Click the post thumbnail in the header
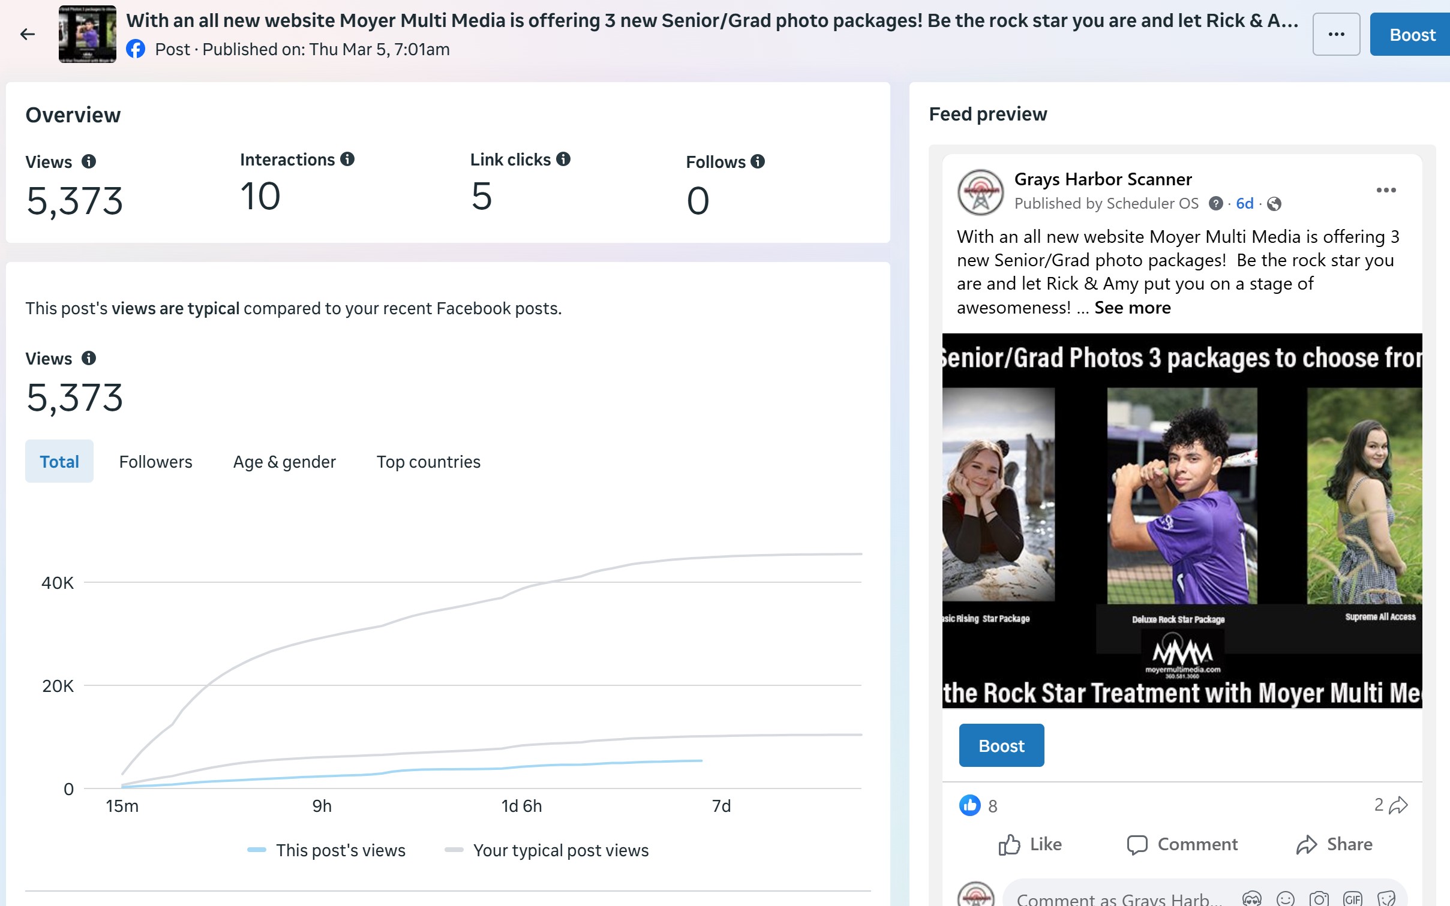Image resolution: width=1450 pixels, height=906 pixels. (x=88, y=34)
